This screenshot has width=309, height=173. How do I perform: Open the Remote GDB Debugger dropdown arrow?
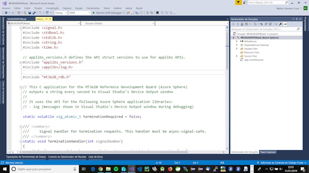coord(123,13)
